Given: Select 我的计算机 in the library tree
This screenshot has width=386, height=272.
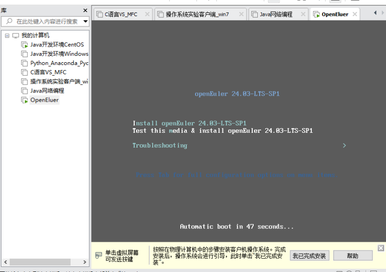Looking at the screenshot, I should click(x=35, y=35).
